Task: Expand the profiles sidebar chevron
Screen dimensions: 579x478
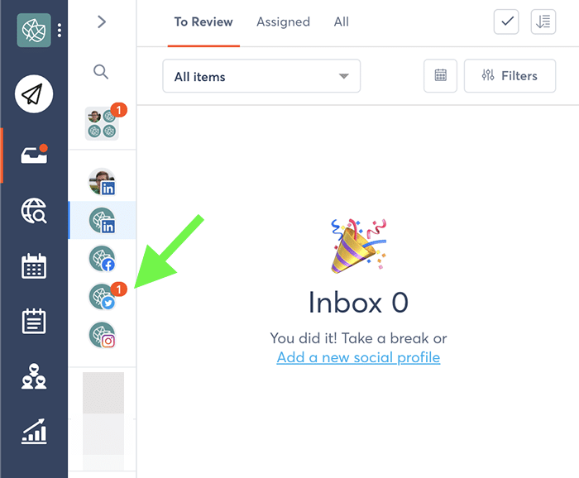Action: tap(102, 22)
